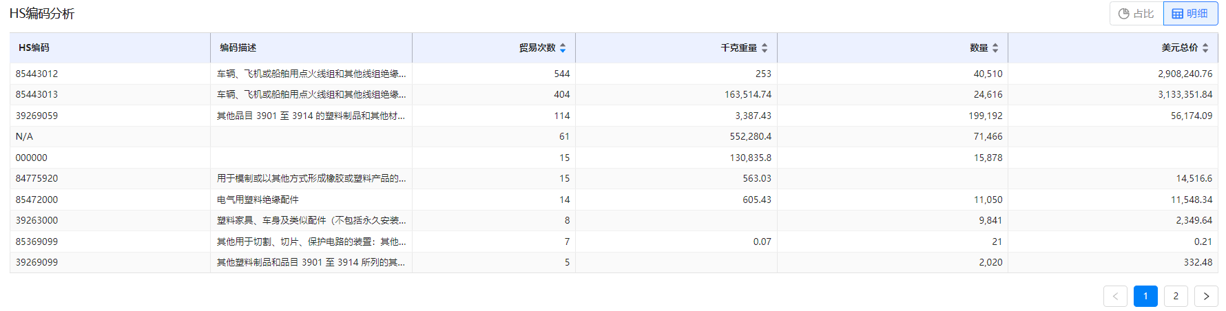The height and width of the screenshot is (311, 1226).
Task: Click the 千克重量 sort arrows icon
Action: [765, 47]
